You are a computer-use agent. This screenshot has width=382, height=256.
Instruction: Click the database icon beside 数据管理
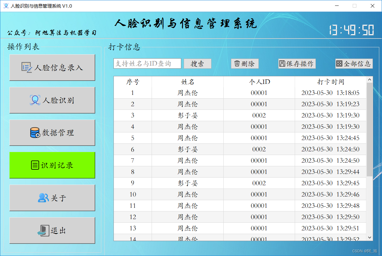35,133
